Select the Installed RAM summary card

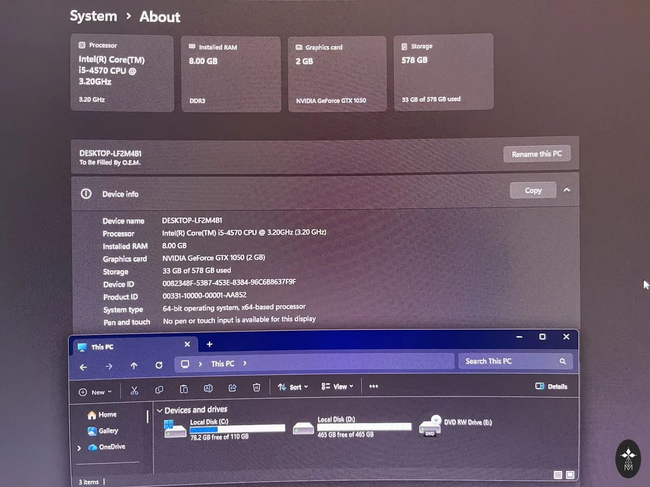pos(231,75)
